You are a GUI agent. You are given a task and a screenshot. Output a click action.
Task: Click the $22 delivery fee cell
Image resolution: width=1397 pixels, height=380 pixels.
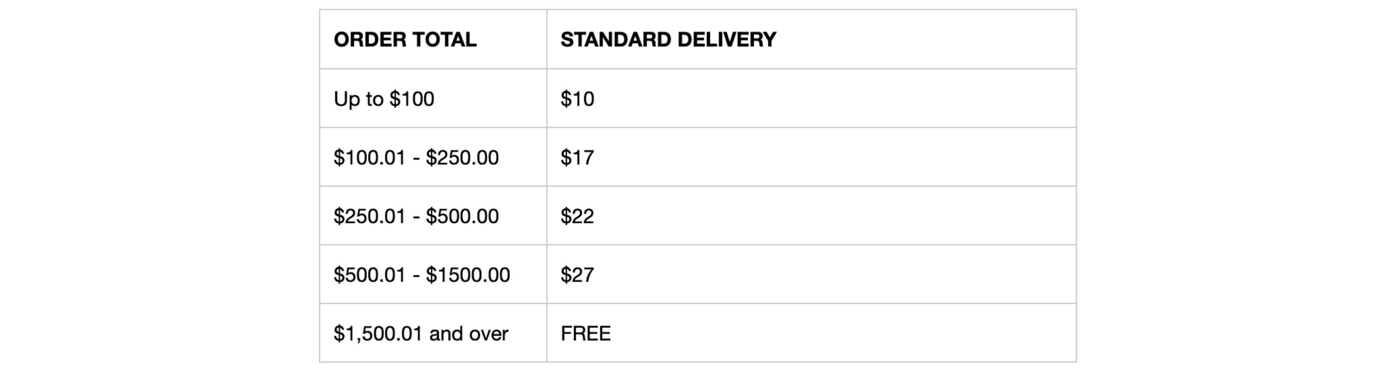(577, 216)
